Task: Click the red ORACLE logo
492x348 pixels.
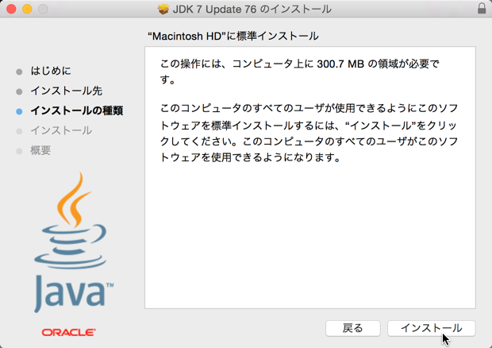Action: pos(69,332)
